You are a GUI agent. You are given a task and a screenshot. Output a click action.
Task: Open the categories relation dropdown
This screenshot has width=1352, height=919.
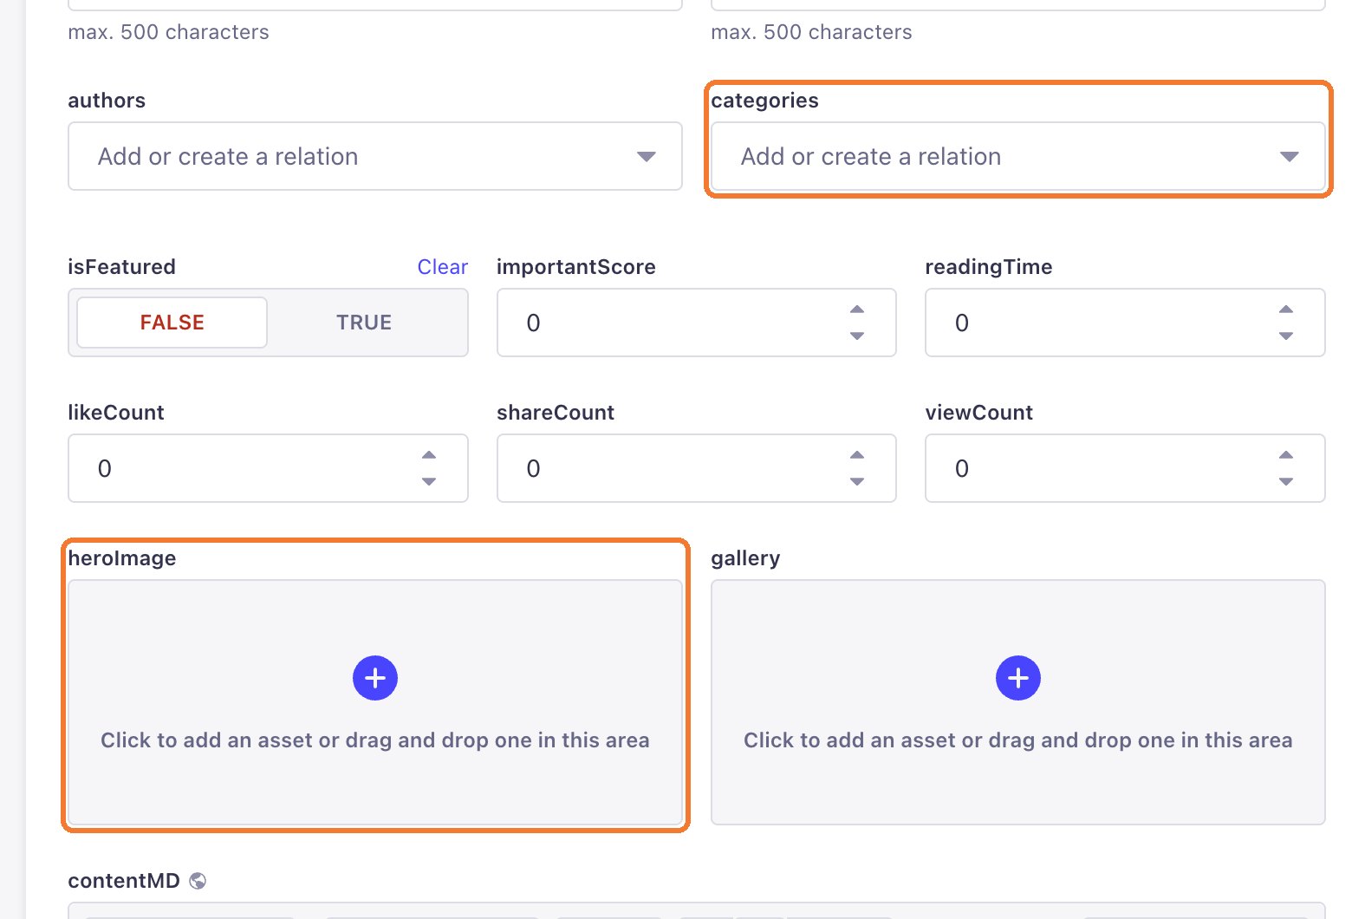(1018, 156)
